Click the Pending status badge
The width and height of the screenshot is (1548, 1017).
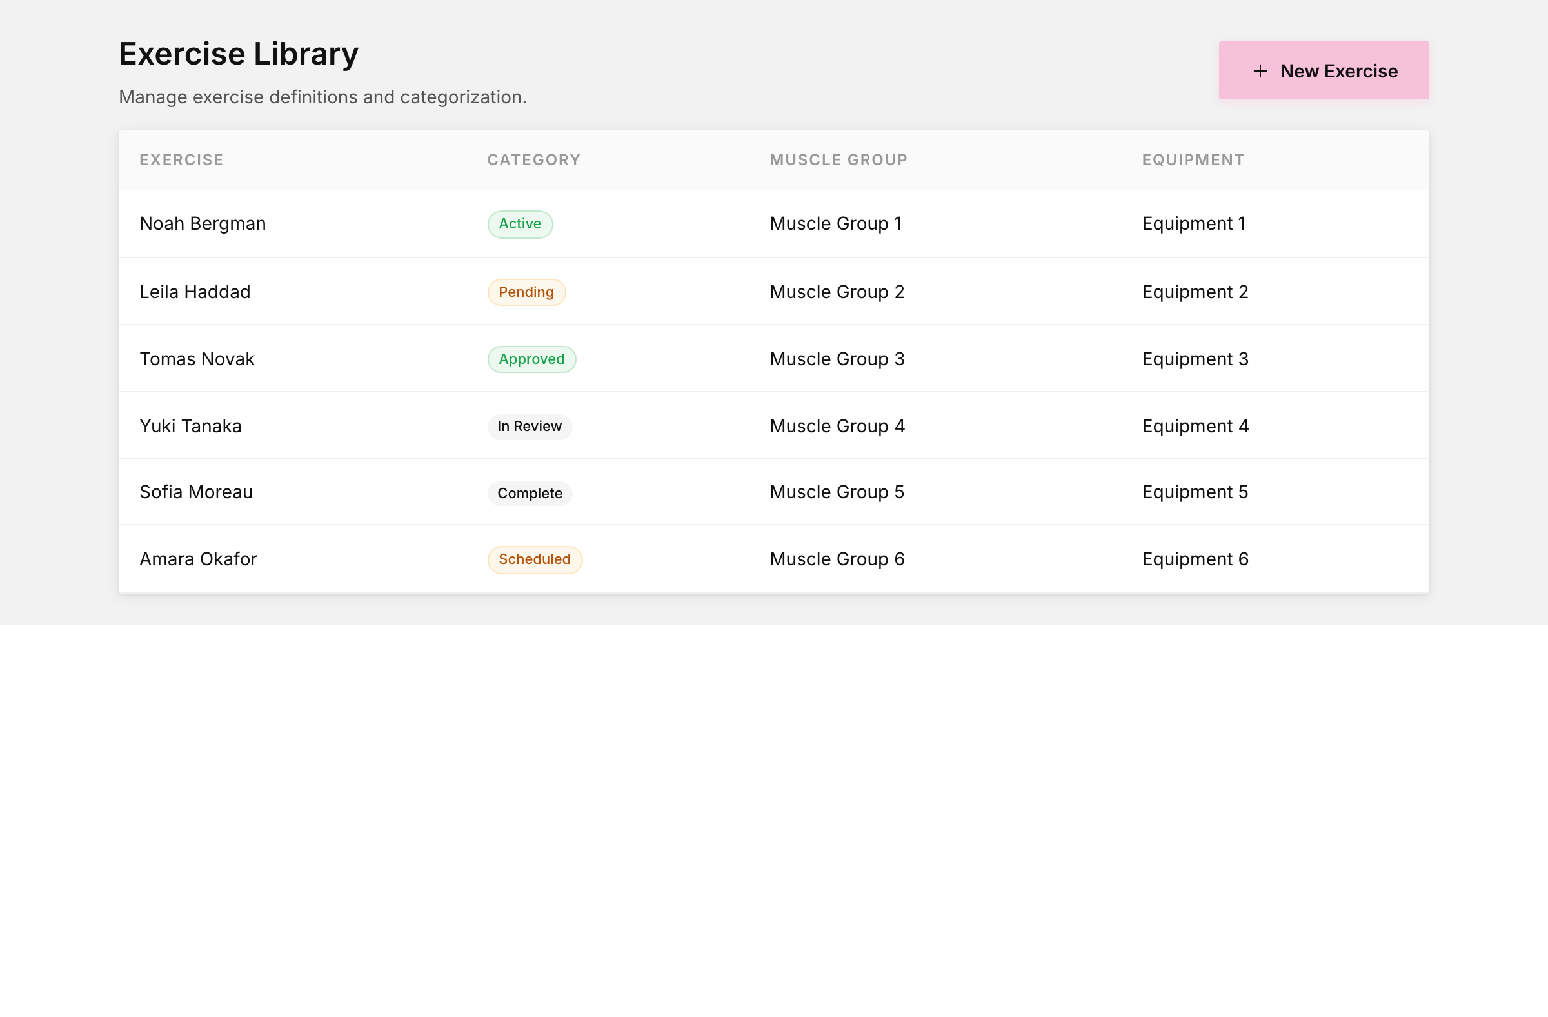(526, 292)
